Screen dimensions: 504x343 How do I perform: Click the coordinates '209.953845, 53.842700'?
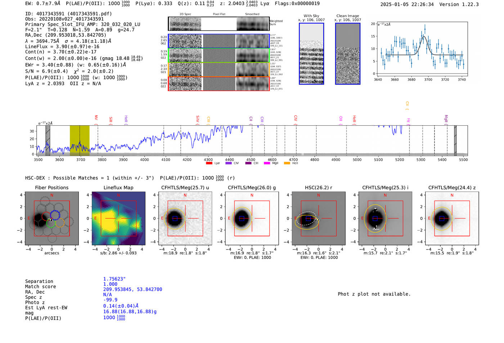tap(132, 289)
